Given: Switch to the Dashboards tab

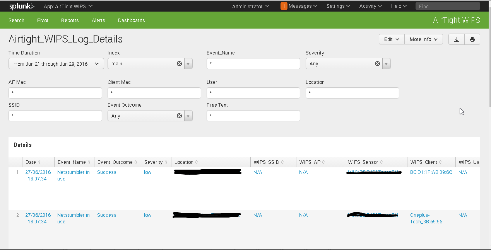Looking at the screenshot, I should [131, 20].
